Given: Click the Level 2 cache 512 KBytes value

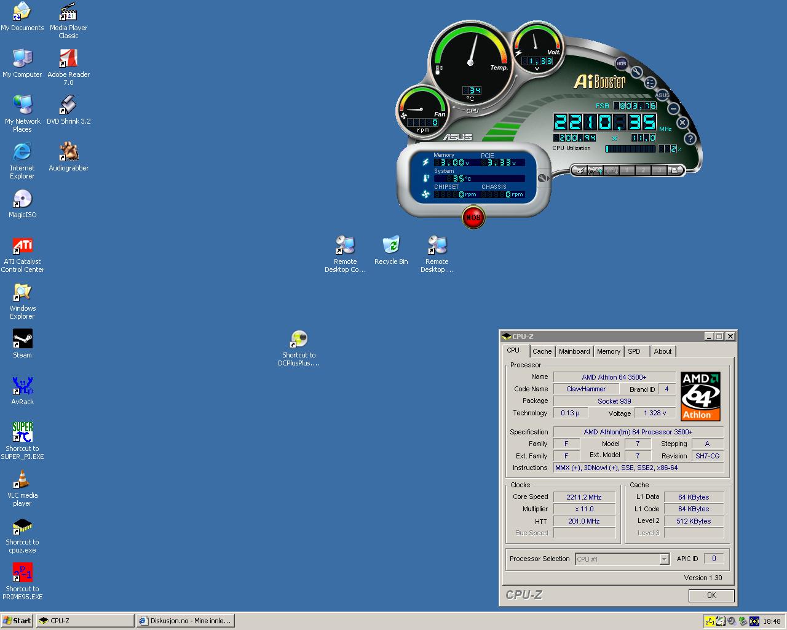Looking at the screenshot, I should pyautogui.click(x=694, y=521).
